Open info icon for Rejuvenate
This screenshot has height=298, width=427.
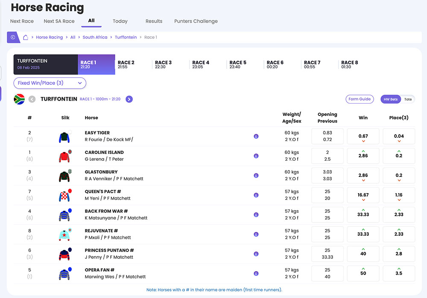[256, 234]
